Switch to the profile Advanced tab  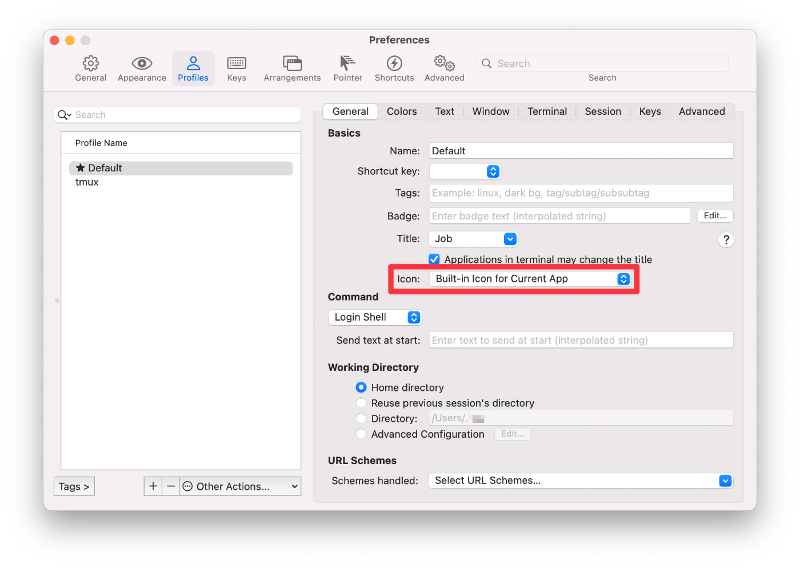point(702,111)
